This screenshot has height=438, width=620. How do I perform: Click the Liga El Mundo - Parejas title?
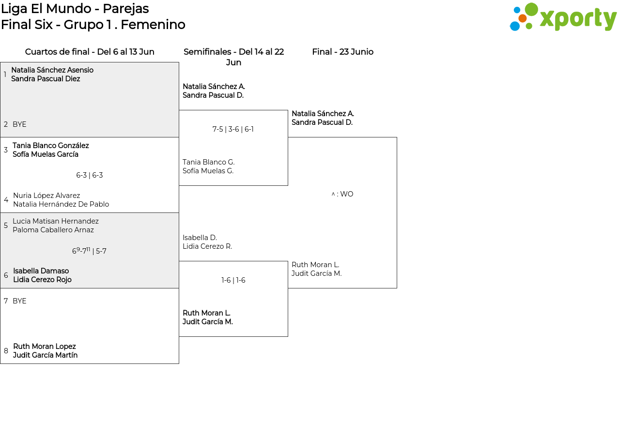[x=75, y=9]
